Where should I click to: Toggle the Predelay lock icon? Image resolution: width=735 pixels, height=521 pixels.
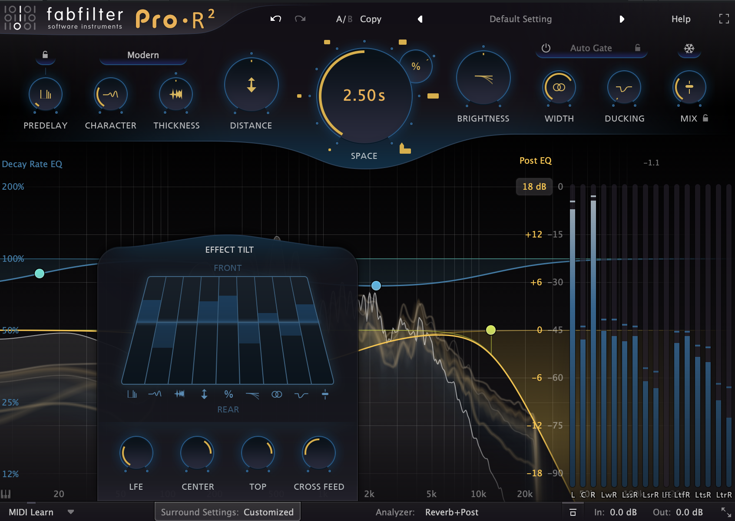click(x=45, y=55)
